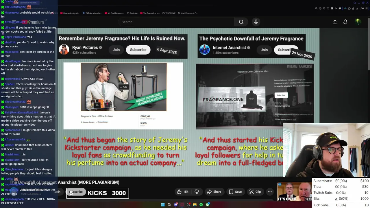Open the taskbar search magnifier
The height and width of the screenshot is (208, 370).
tap(169, 205)
